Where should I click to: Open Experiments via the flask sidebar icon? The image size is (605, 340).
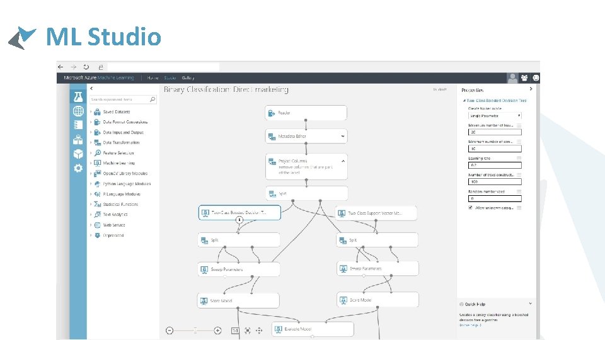(x=78, y=97)
